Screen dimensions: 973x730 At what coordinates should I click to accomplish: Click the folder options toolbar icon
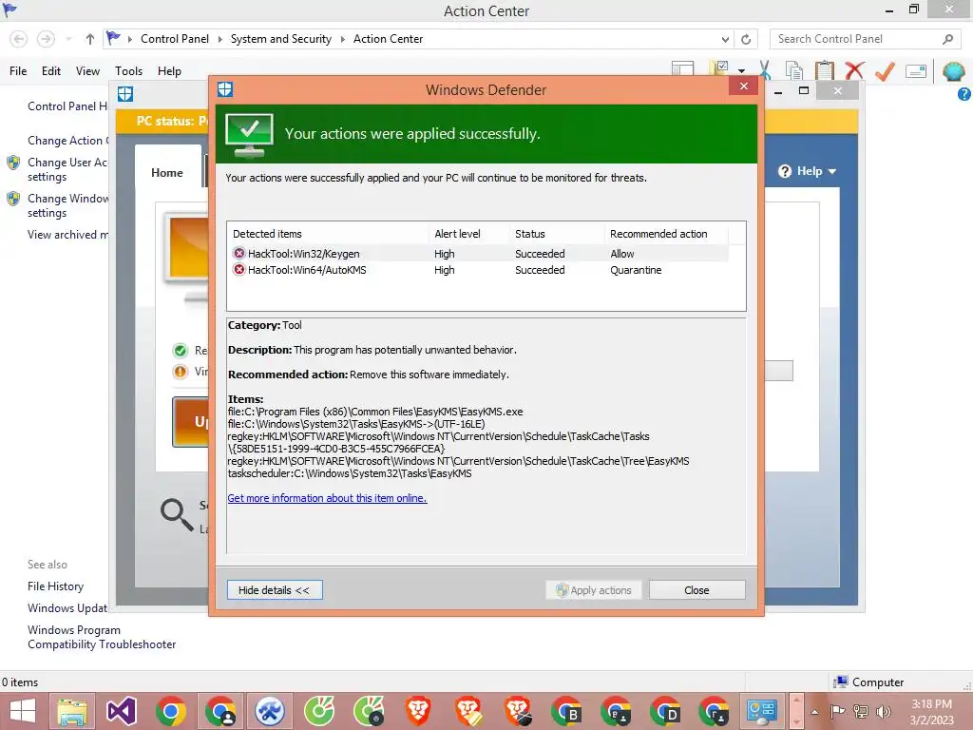click(x=720, y=68)
